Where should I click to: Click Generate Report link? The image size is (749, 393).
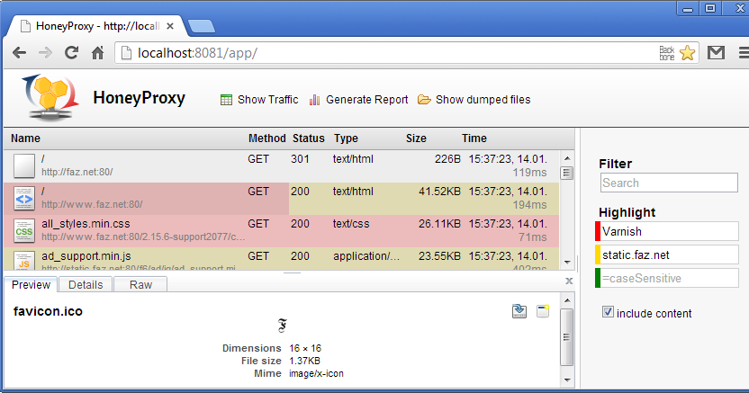pos(367,100)
